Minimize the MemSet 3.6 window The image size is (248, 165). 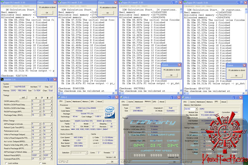[47, 79]
